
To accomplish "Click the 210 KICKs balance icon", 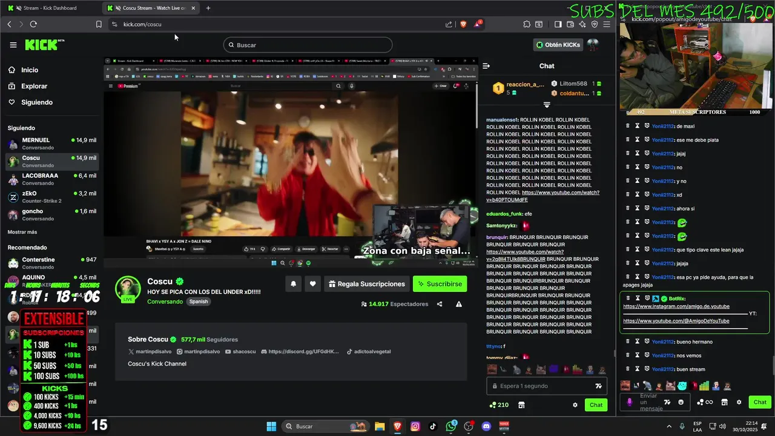I will [x=499, y=405].
